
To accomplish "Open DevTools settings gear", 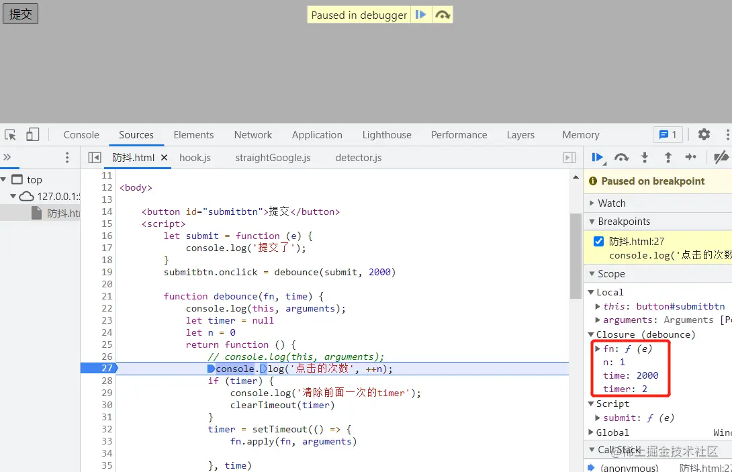I will (704, 134).
